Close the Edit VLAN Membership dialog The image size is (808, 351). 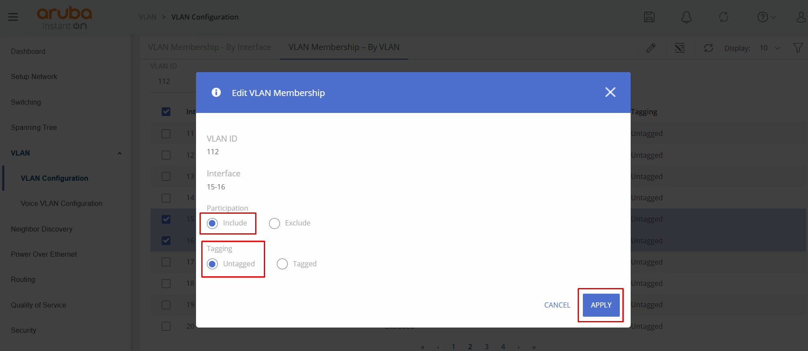[x=610, y=92]
